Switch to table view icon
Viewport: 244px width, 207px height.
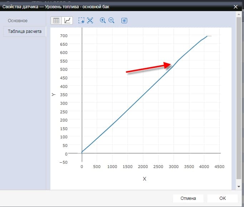click(56, 21)
